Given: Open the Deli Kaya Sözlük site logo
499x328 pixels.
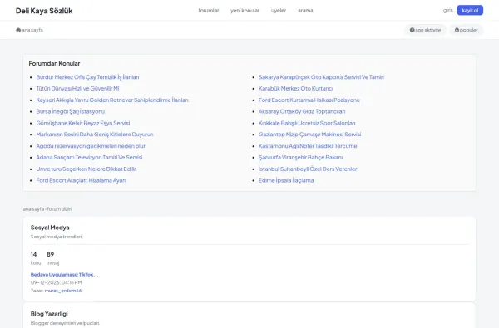Looking at the screenshot, I should tap(44, 11).
